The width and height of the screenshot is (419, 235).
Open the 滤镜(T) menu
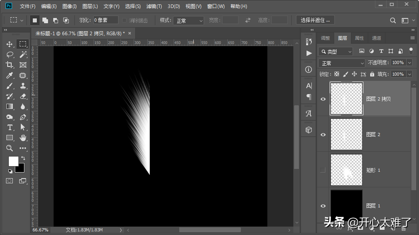[154, 6]
